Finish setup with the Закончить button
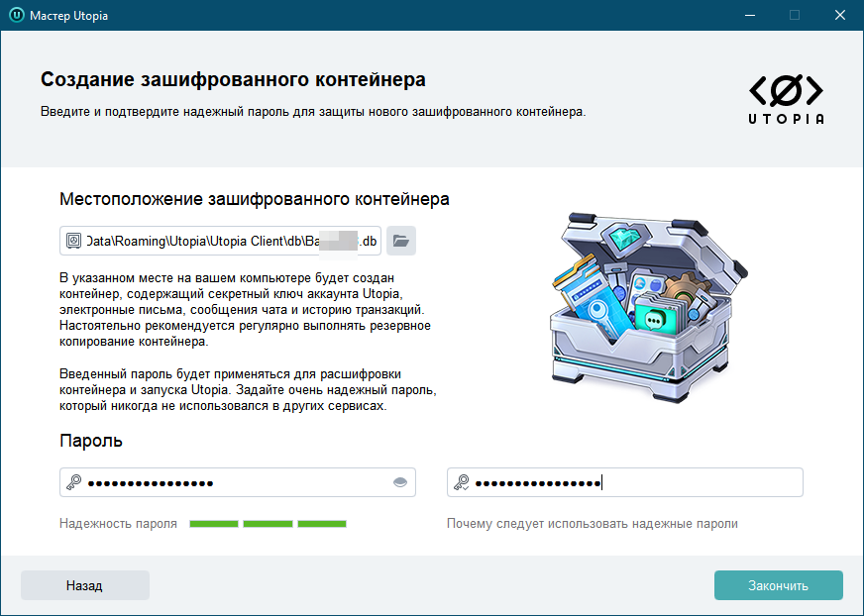The image size is (864, 616). [x=779, y=585]
